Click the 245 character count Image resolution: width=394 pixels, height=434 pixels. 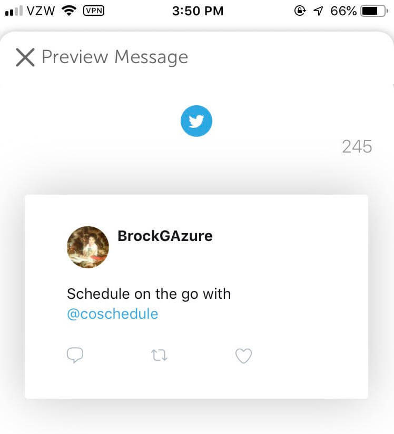(x=357, y=146)
